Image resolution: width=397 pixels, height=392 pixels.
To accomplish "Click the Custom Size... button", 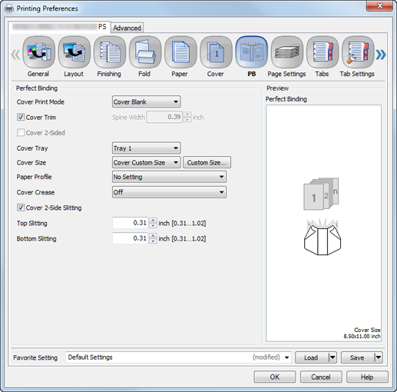I will [x=207, y=162].
